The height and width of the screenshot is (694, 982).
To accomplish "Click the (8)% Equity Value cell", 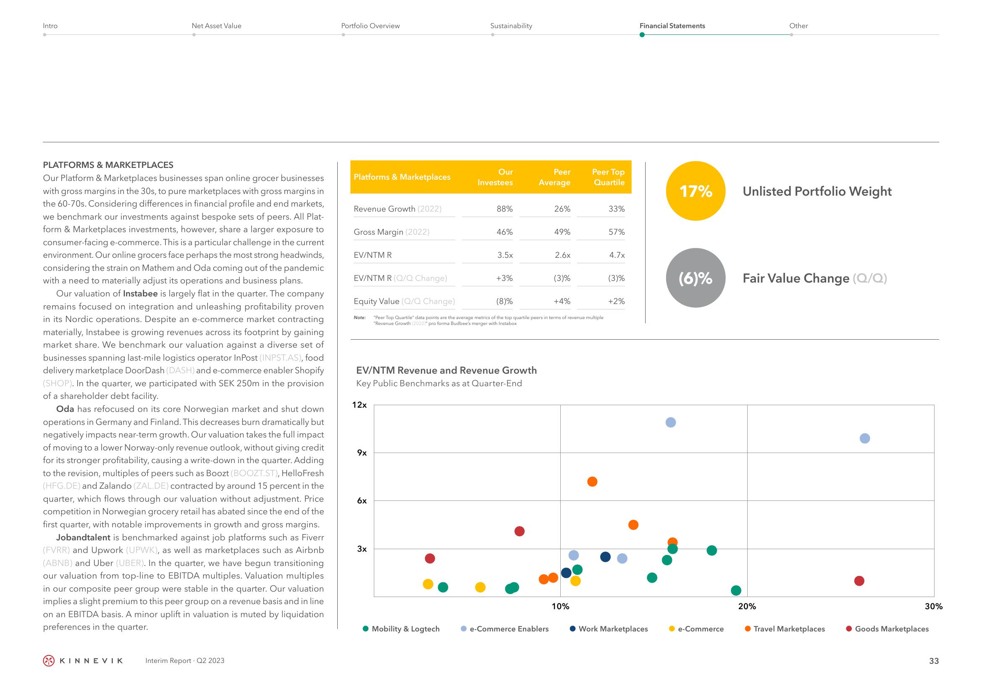I will 504,301.
